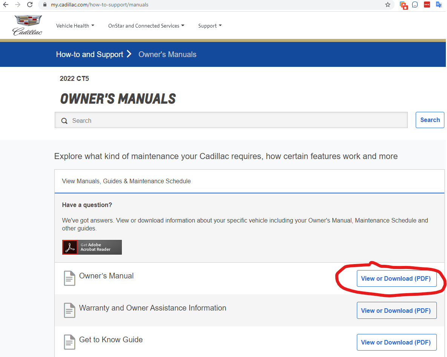The height and width of the screenshot is (357, 447).
Task: Expand the Vehicle Health dropdown menu
Action: point(75,26)
